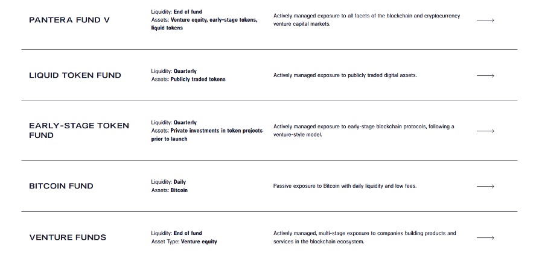Click the arrow icon beside Bitcoin Fund
The height and width of the screenshot is (253, 542).
tap(485, 186)
